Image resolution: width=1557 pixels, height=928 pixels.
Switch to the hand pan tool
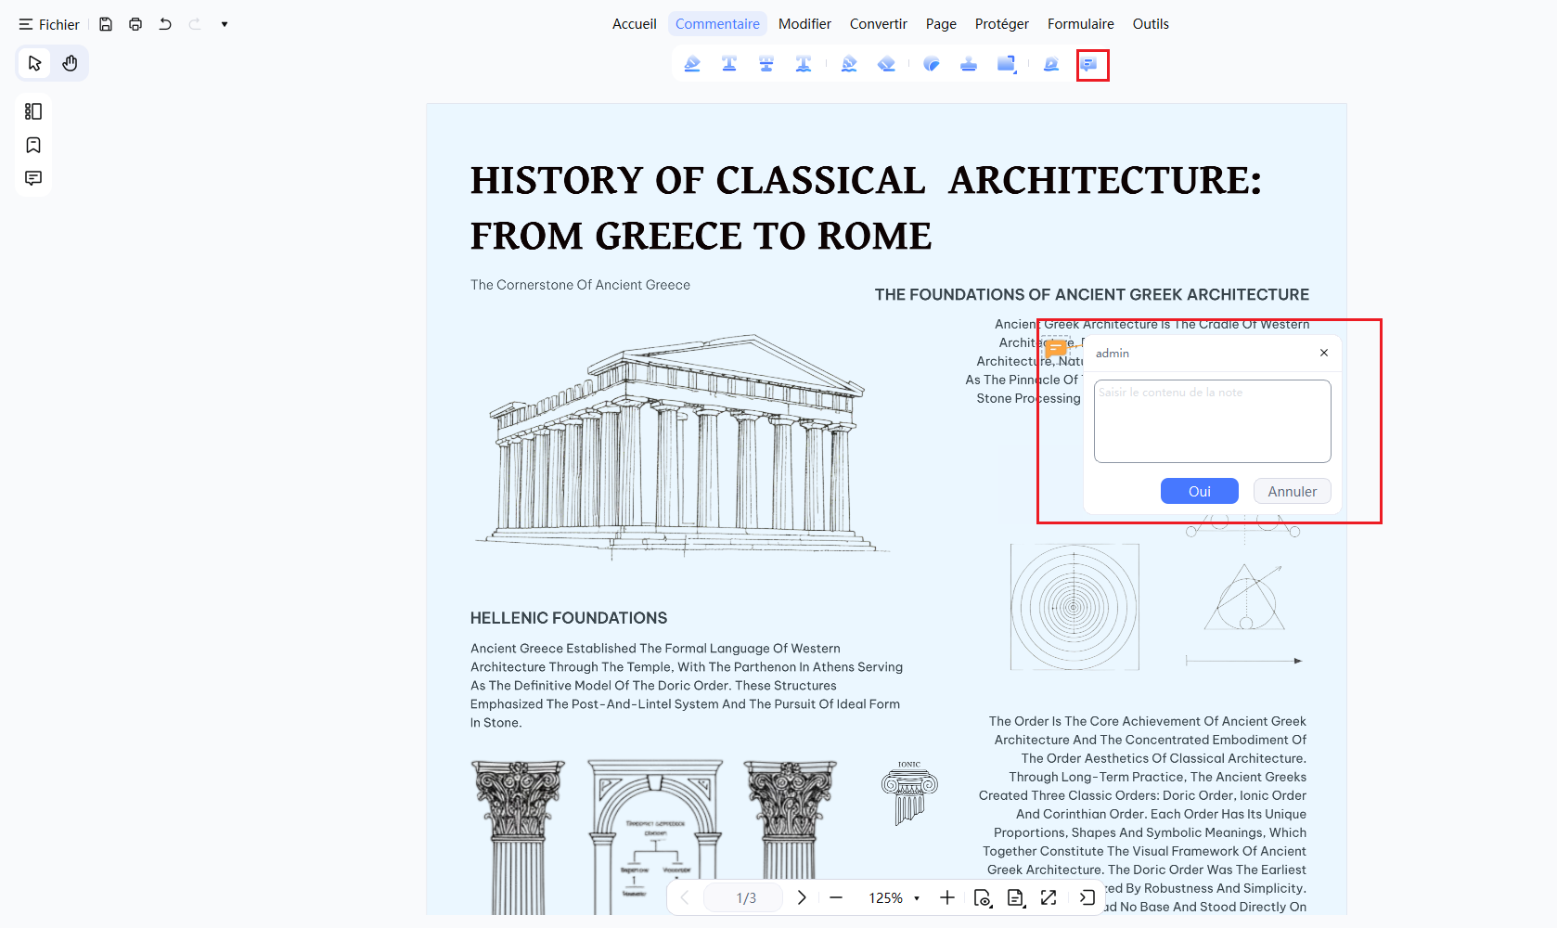click(x=70, y=63)
